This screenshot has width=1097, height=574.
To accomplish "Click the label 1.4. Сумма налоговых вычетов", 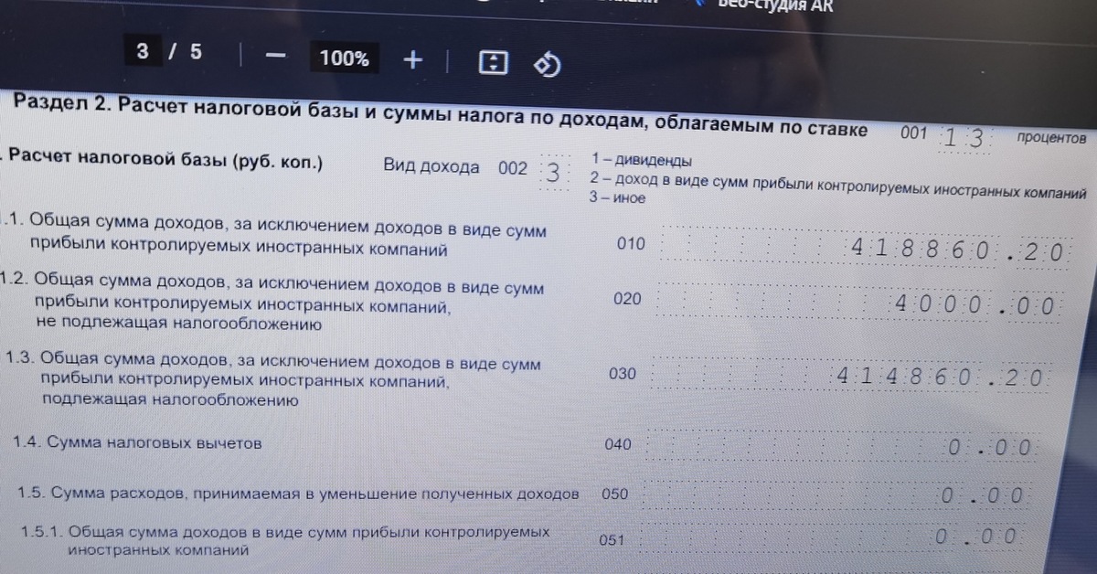I will pyautogui.click(x=137, y=443).
